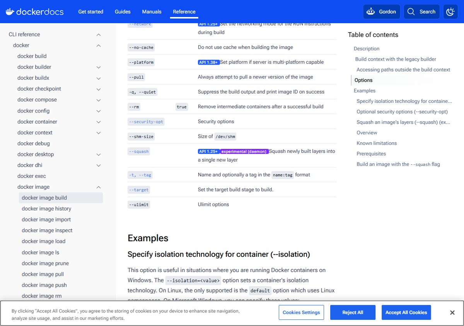Open the Get started menu
Screen dimensions: 464x326
click(x=90, y=12)
